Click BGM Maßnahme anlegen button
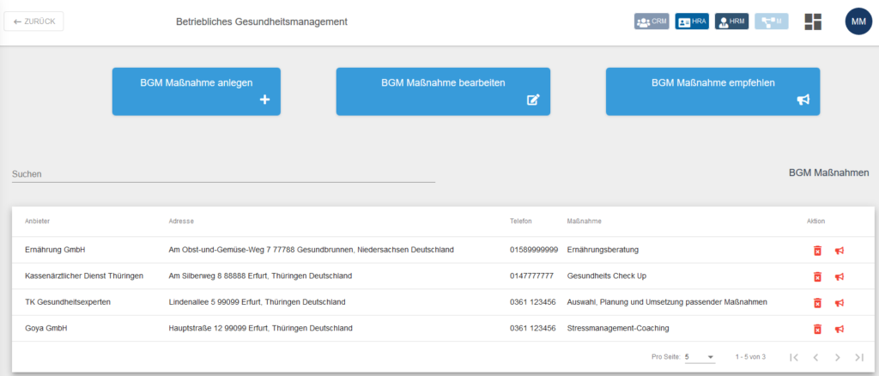Viewport: 879px width, 376px height. coord(196,91)
